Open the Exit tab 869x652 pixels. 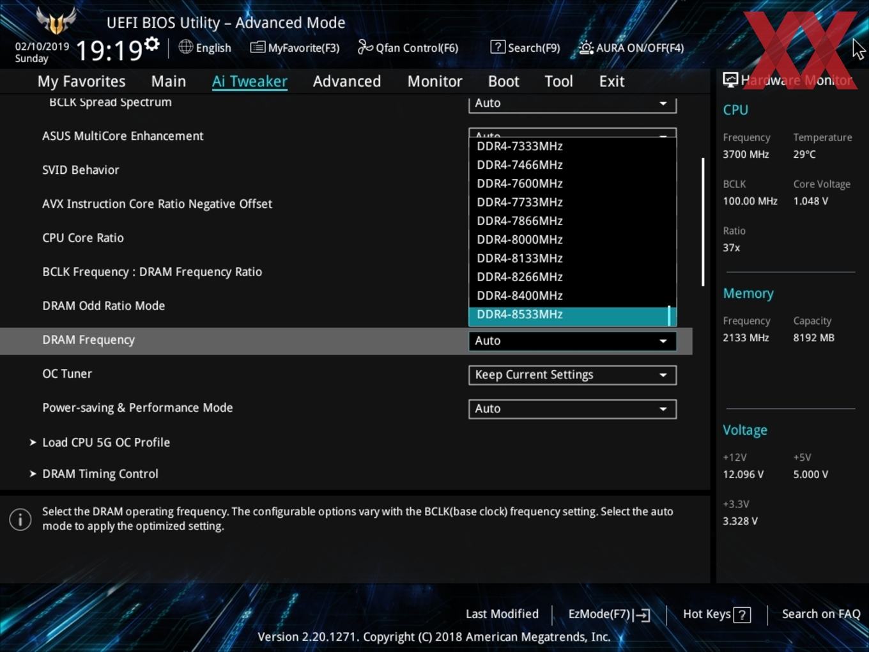[x=611, y=81]
